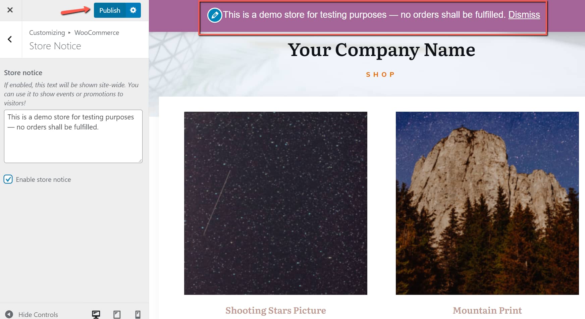Open the SHOP menu item
Viewport: 585px width, 319px height.
coord(380,74)
